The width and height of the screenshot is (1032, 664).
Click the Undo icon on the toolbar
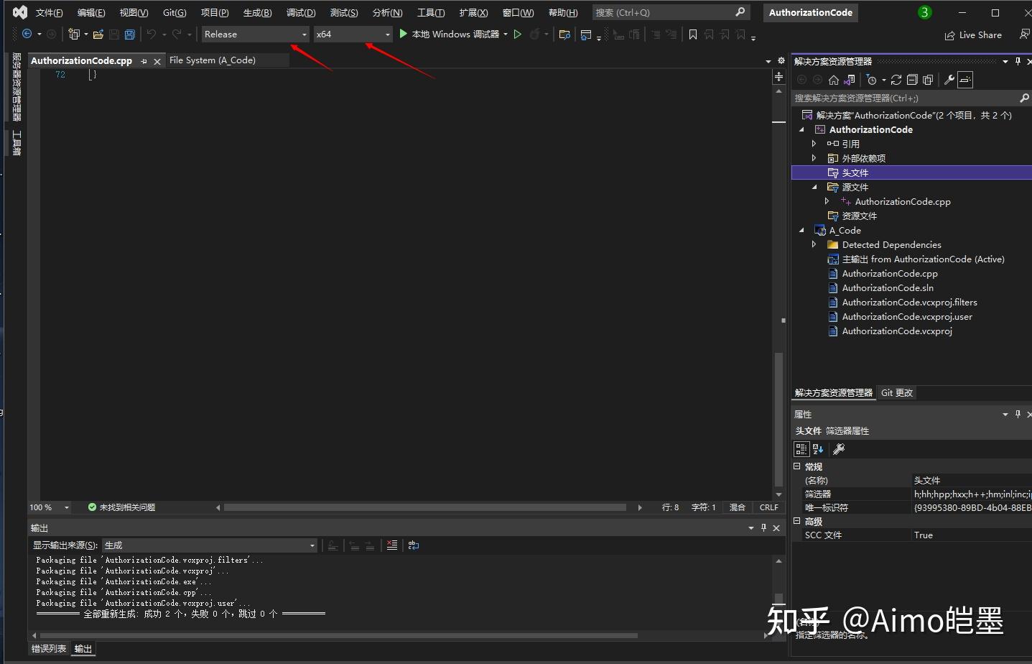(x=152, y=34)
